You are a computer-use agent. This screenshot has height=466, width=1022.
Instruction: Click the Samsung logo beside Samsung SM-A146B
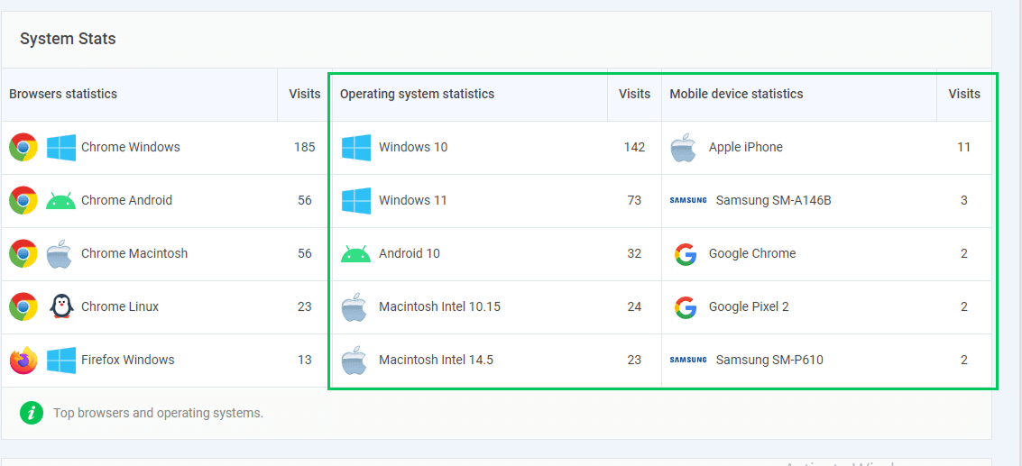pyautogui.click(x=688, y=200)
